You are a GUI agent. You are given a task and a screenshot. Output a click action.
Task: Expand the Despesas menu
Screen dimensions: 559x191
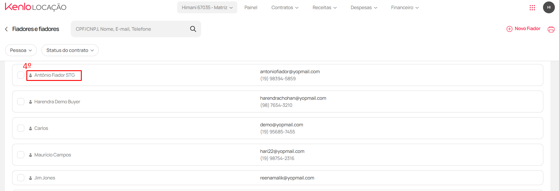pyautogui.click(x=364, y=7)
